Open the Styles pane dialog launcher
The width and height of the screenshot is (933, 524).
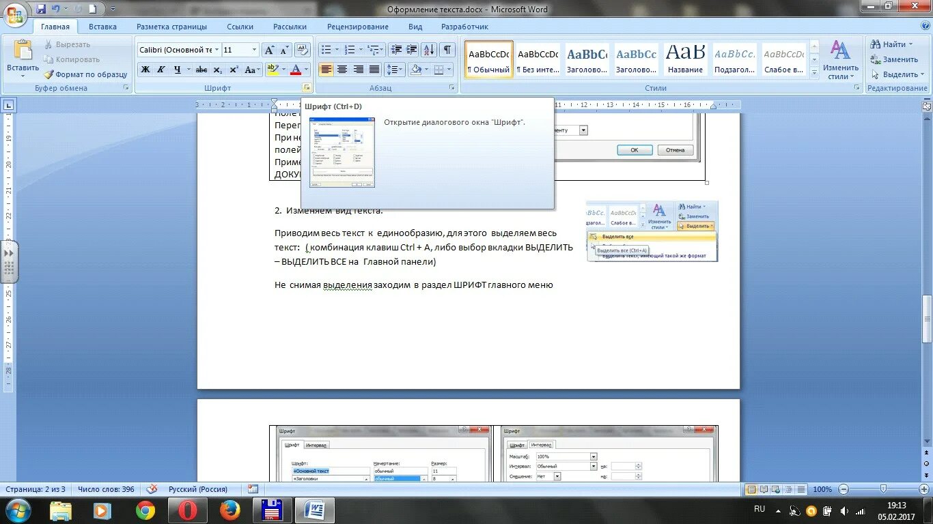point(858,88)
